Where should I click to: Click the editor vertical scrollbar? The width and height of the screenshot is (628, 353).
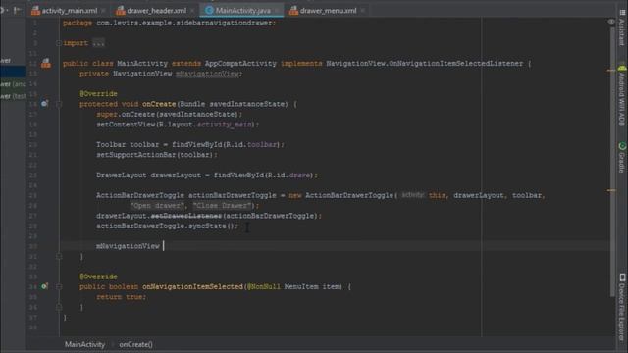pos(612,162)
